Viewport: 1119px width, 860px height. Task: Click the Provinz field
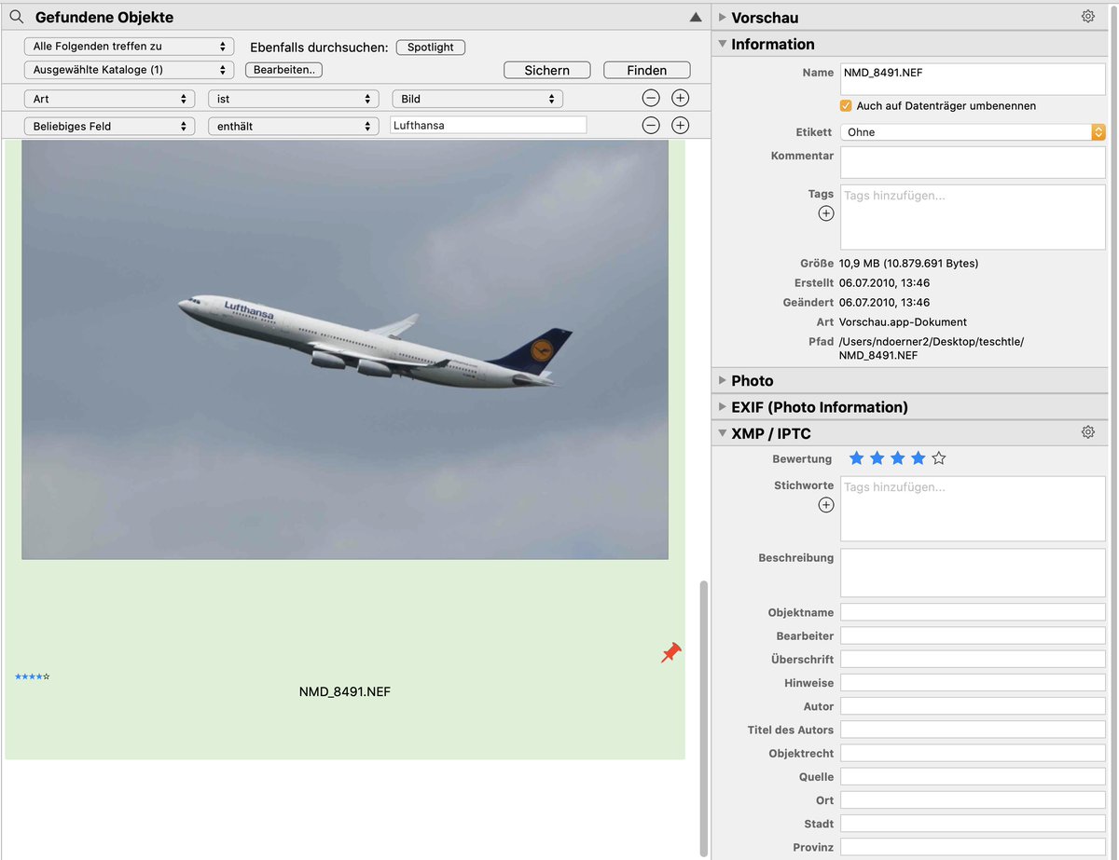973,847
